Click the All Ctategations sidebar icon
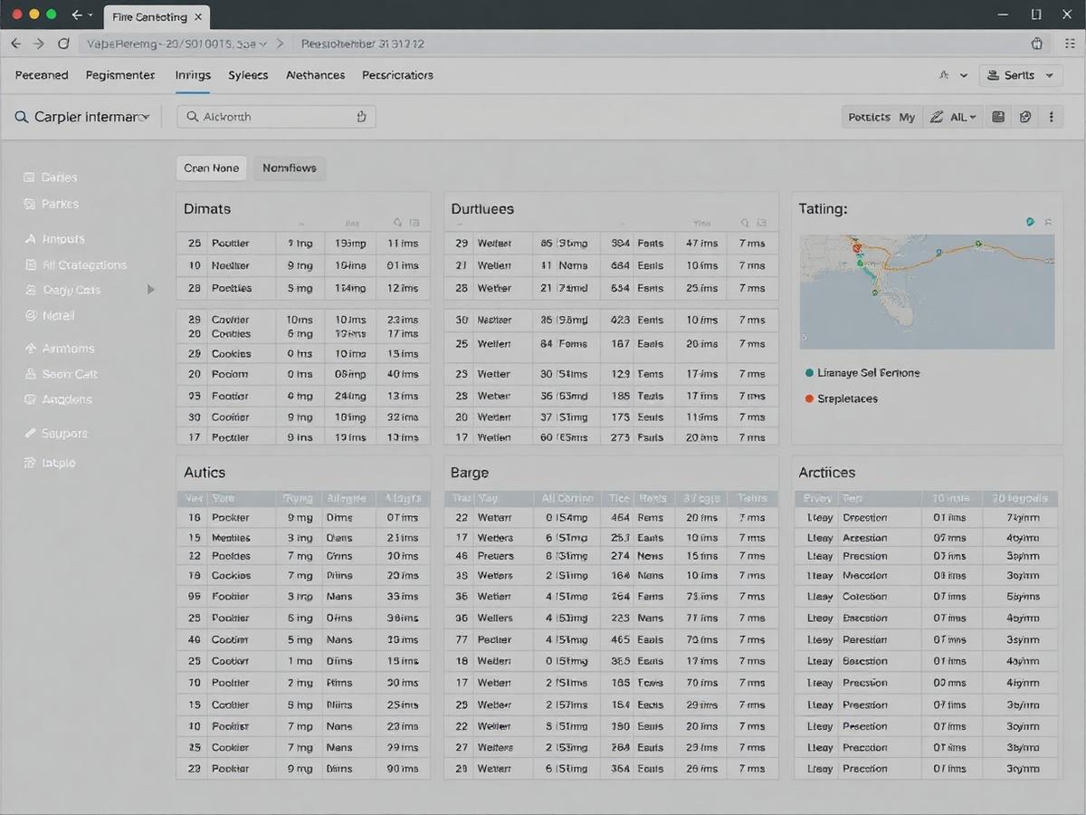Viewport: 1086px width, 815px height. pos(29,265)
